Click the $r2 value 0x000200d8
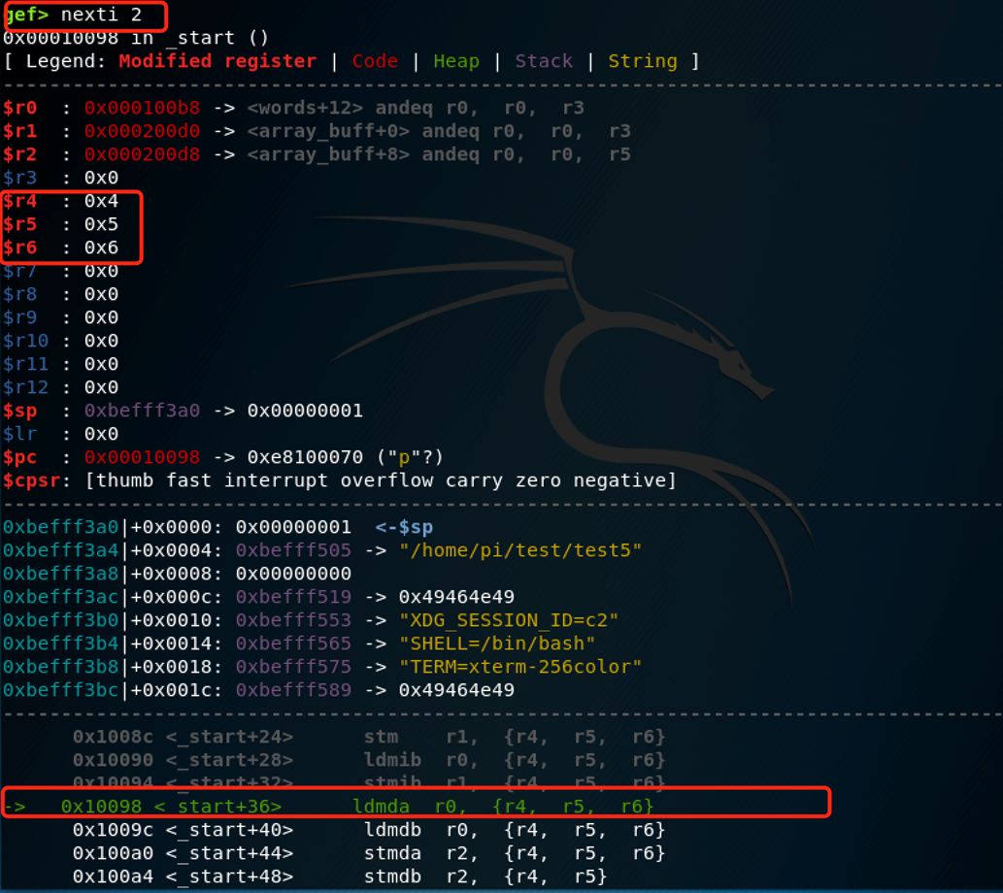The image size is (1003, 893). click(142, 154)
